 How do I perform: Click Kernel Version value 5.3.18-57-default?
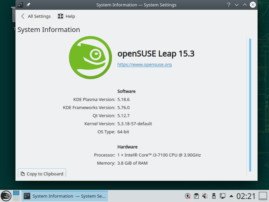click(x=135, y=124)
